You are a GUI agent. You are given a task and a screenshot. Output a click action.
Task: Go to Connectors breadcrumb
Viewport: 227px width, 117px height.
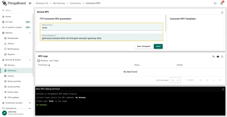tap(75, 3)
